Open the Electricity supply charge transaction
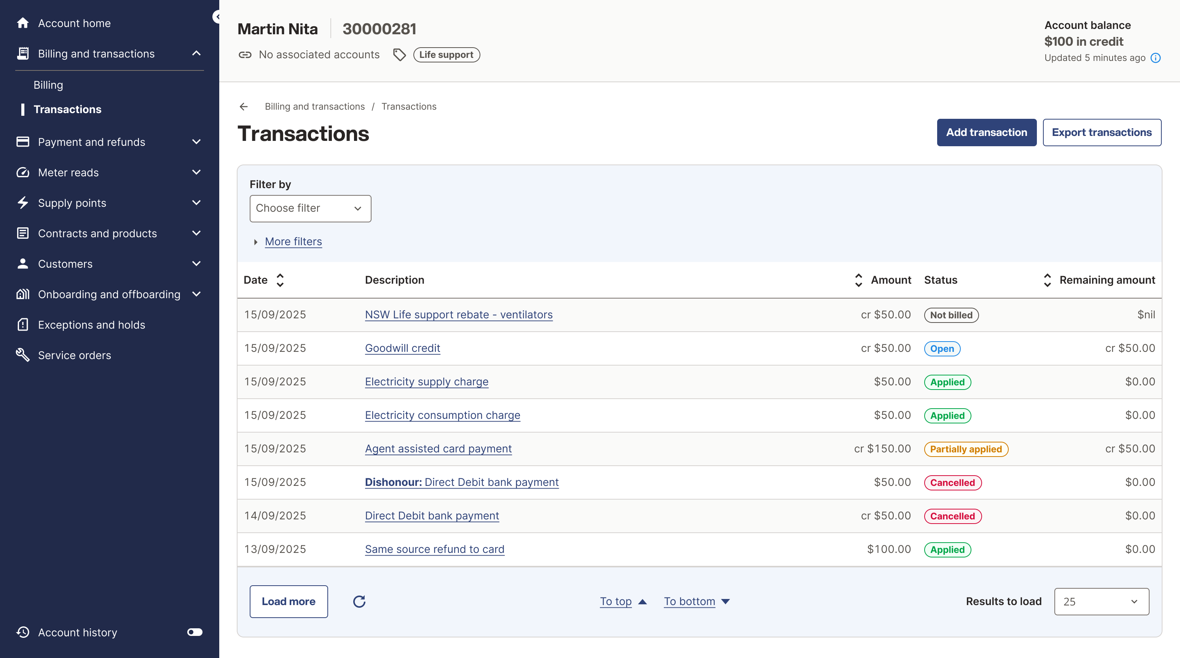This screenshot has width=1180, height=658. coord(426,382)
